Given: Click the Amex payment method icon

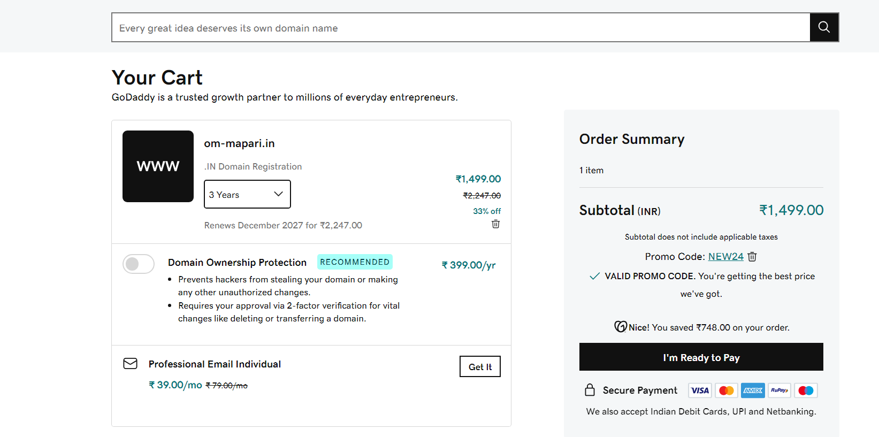Looking at the screenshot, I should click(x=753, y=390).
